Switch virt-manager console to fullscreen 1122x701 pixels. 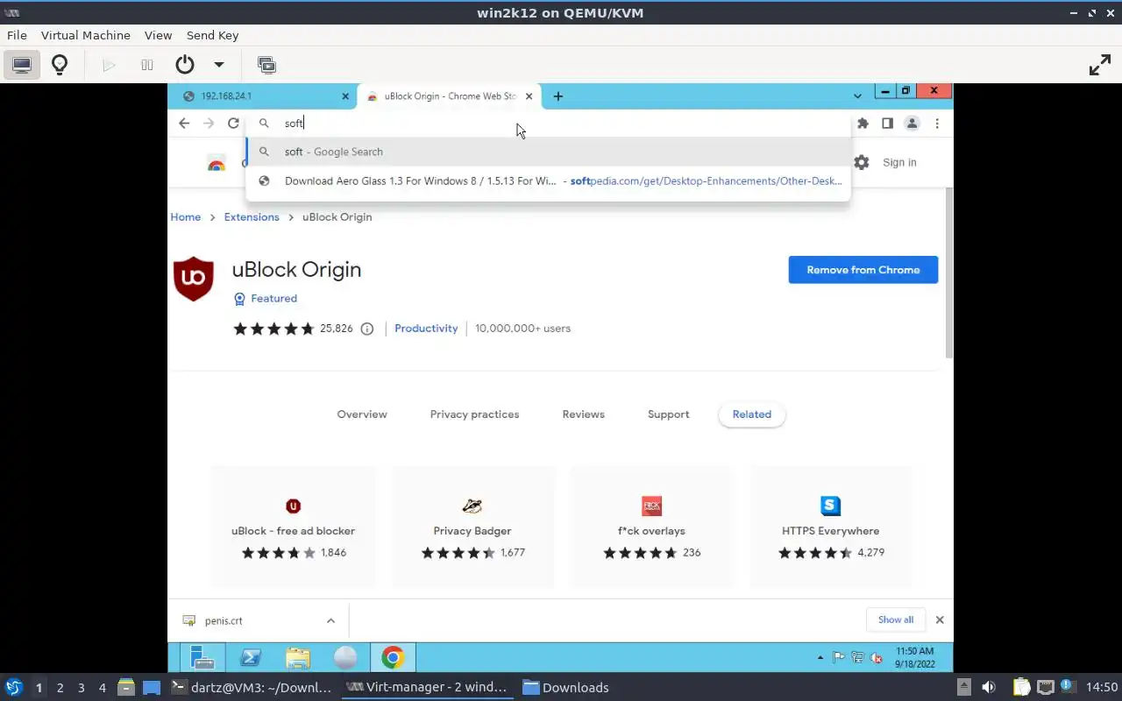click(1099, 65)
